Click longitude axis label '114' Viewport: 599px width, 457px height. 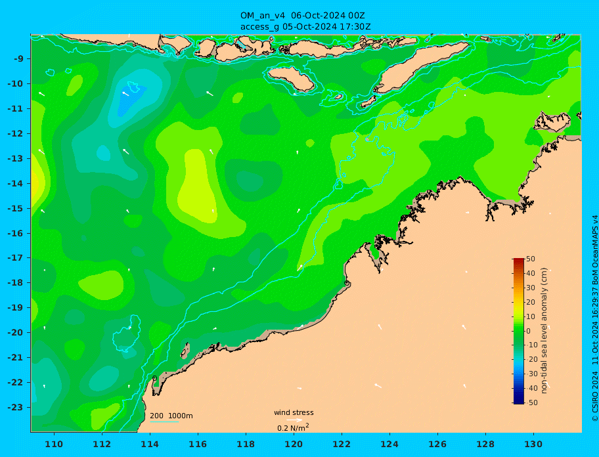click(150, 445)
